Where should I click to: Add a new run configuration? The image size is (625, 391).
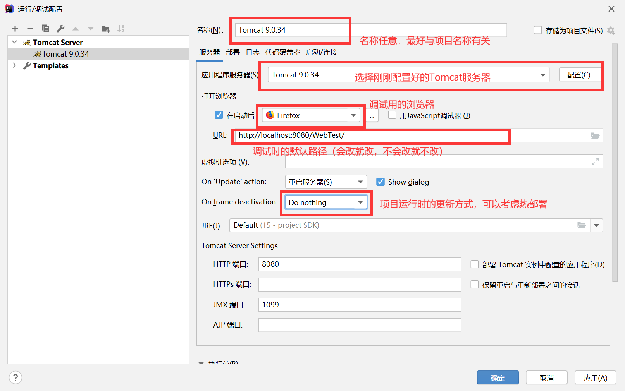[x=15, y=28]
